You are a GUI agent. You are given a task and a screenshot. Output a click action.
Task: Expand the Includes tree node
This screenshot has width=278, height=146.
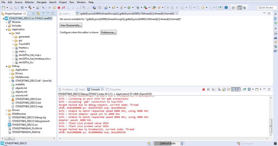[x=7, y=26]
